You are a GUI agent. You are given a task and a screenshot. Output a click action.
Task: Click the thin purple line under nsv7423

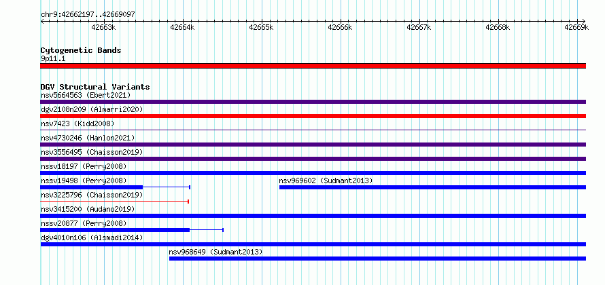[313, 130]
